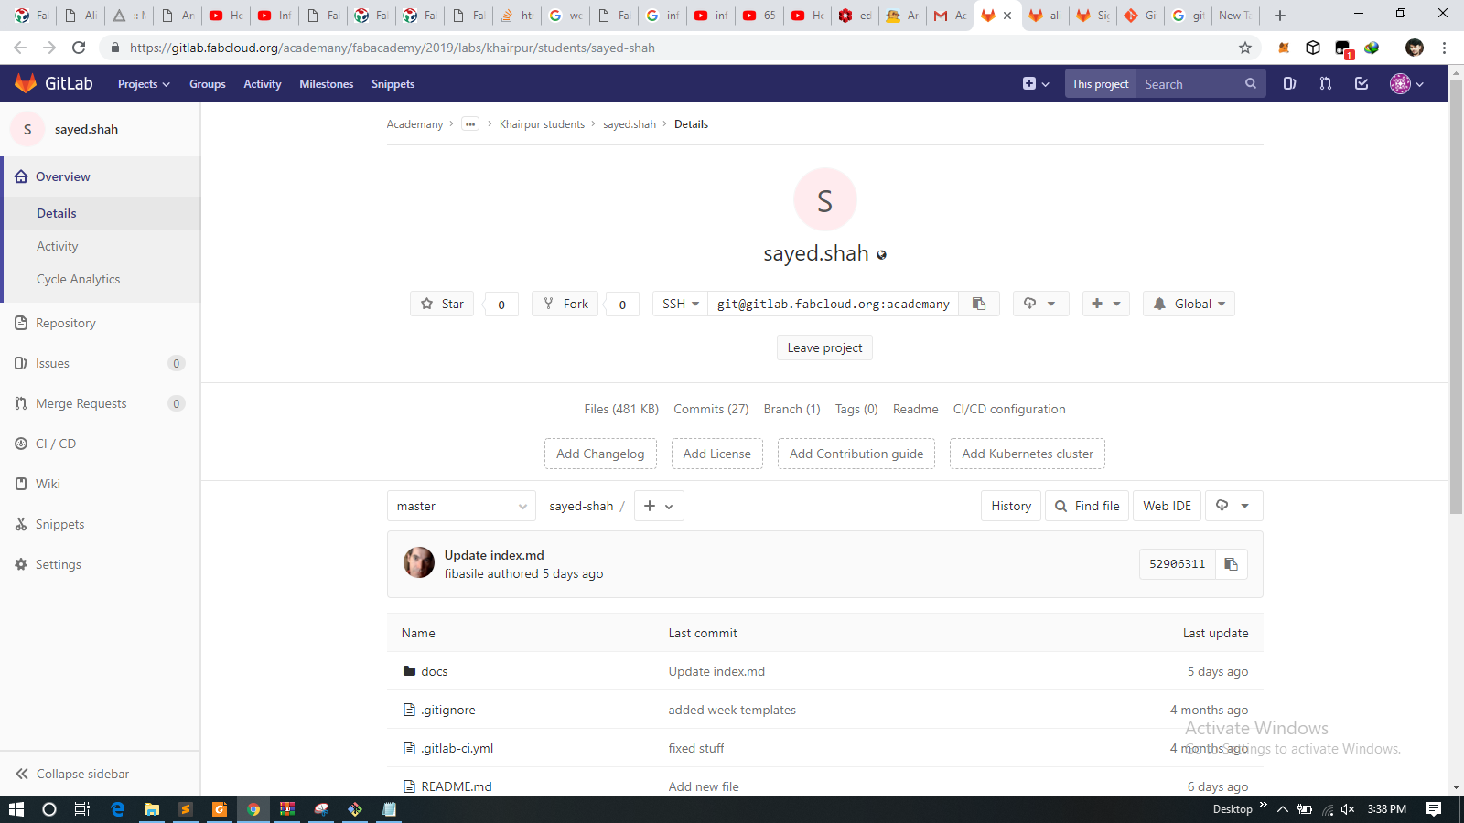Open Wiki in the sidebar

click(101, 484)
